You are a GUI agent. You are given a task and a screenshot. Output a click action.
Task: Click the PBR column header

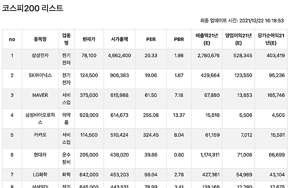click(179, 39)
